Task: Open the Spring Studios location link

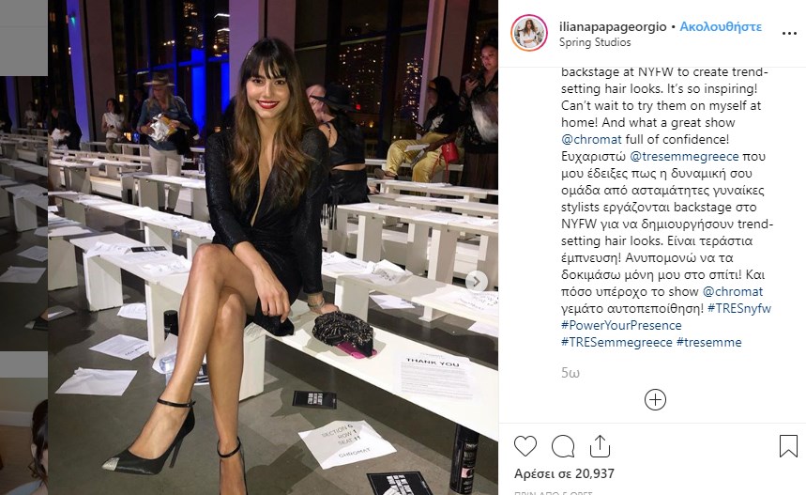Action: 595,42
